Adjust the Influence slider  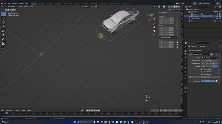(208, 81)
